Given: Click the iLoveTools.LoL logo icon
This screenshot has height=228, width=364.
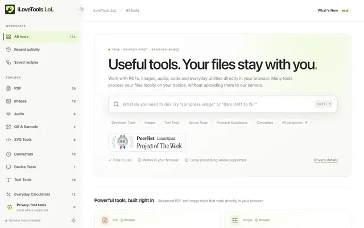Looking at the screenshot, I should point(10,10).
